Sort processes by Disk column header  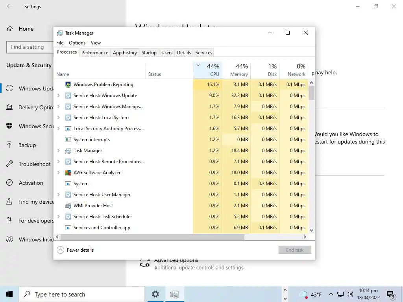pyautogui.click(x=265, y=70)
